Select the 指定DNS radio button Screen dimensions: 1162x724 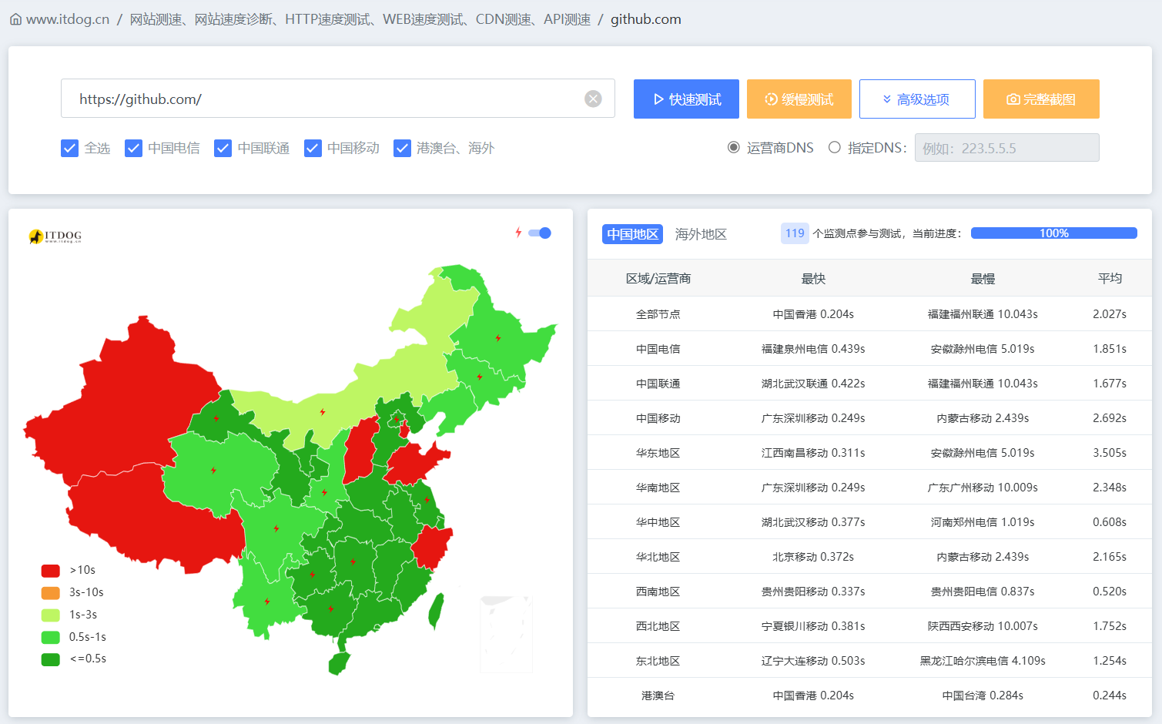[834, 147]
